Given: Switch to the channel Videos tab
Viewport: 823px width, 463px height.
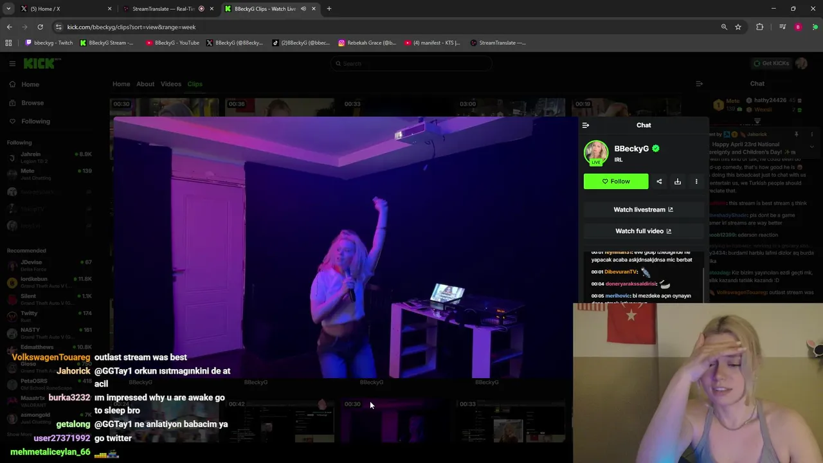Looking at the screenshot, I should 171,84.
